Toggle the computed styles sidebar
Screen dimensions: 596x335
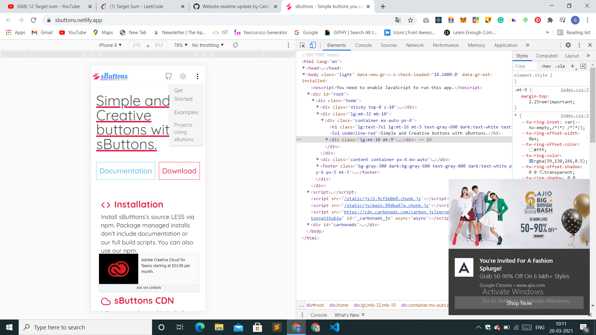pos(583,66)
